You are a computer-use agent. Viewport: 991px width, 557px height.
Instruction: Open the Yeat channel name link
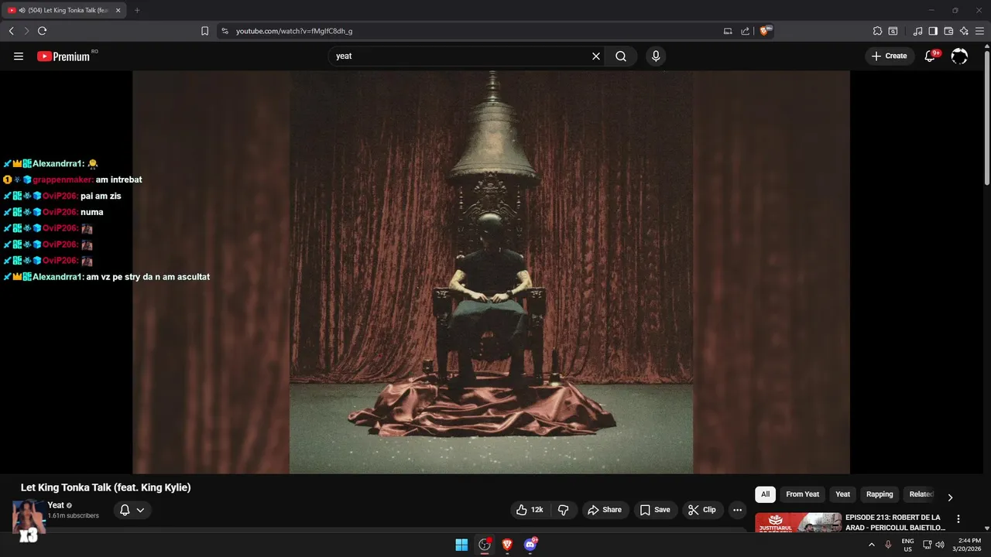click(x=56, y=505)
